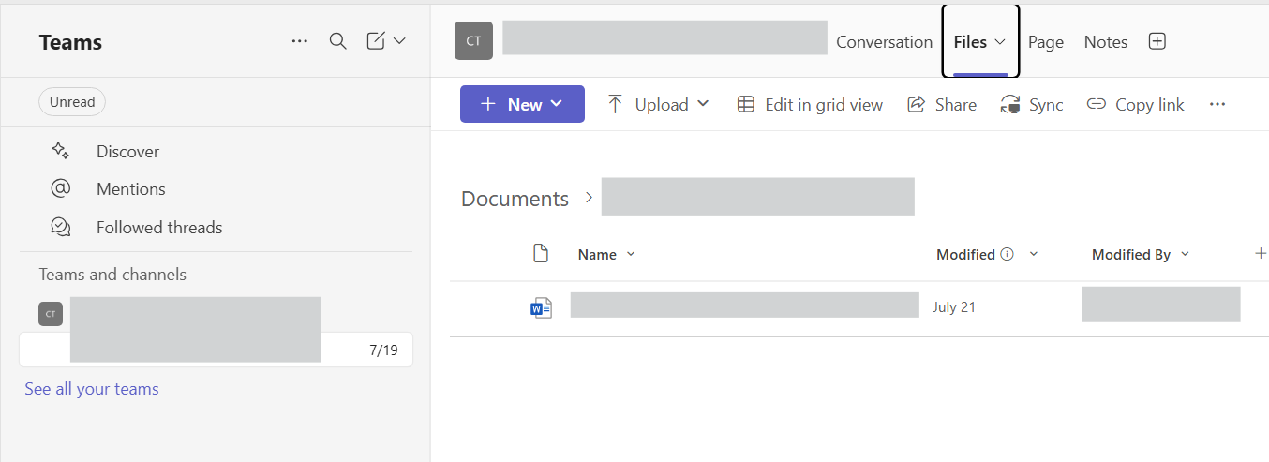The height and width of the screenshot is (462, 1269).
Task: Switch to the Page tab
Action: [x=1046, y=42]
